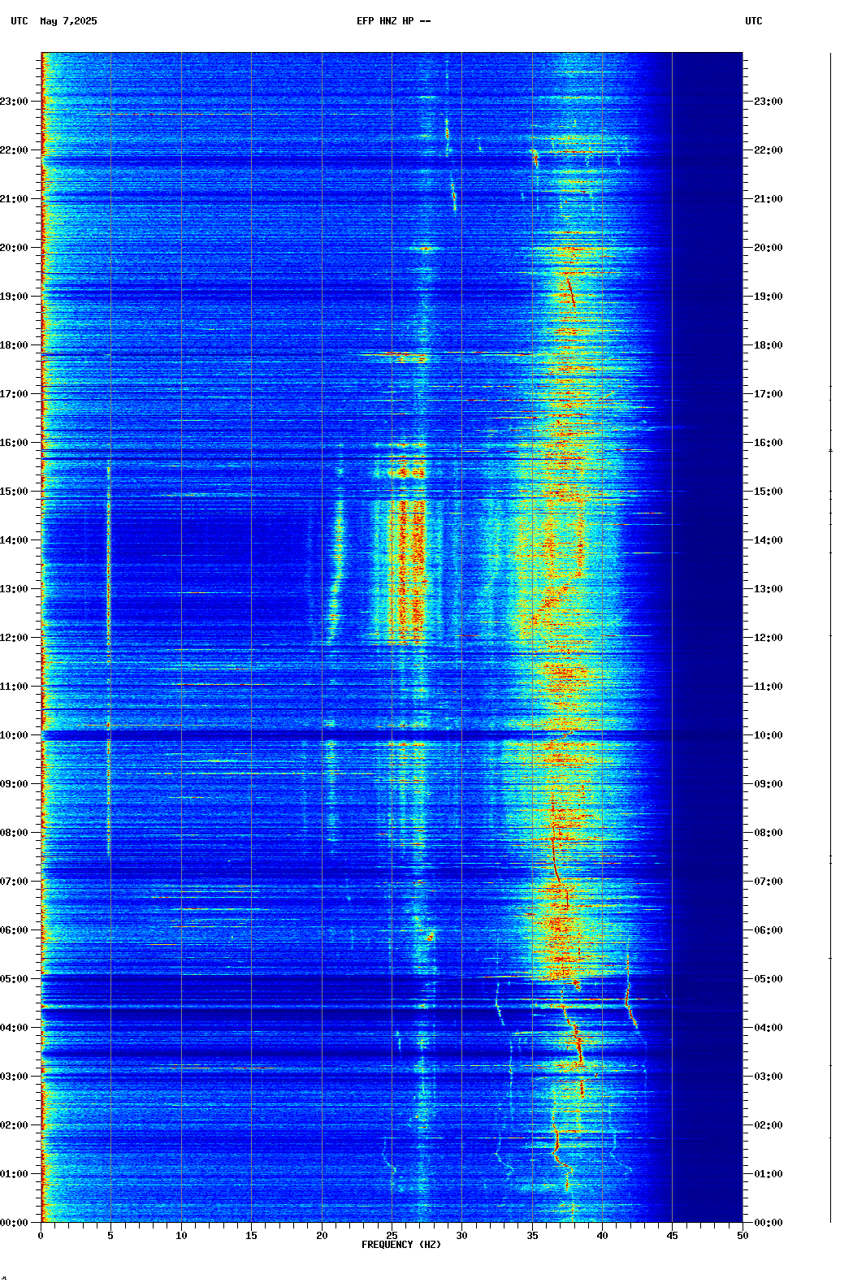Select the 18:00 label on left time axis
Viewport: 866px width, 1287px height.
tap(14, 345)
